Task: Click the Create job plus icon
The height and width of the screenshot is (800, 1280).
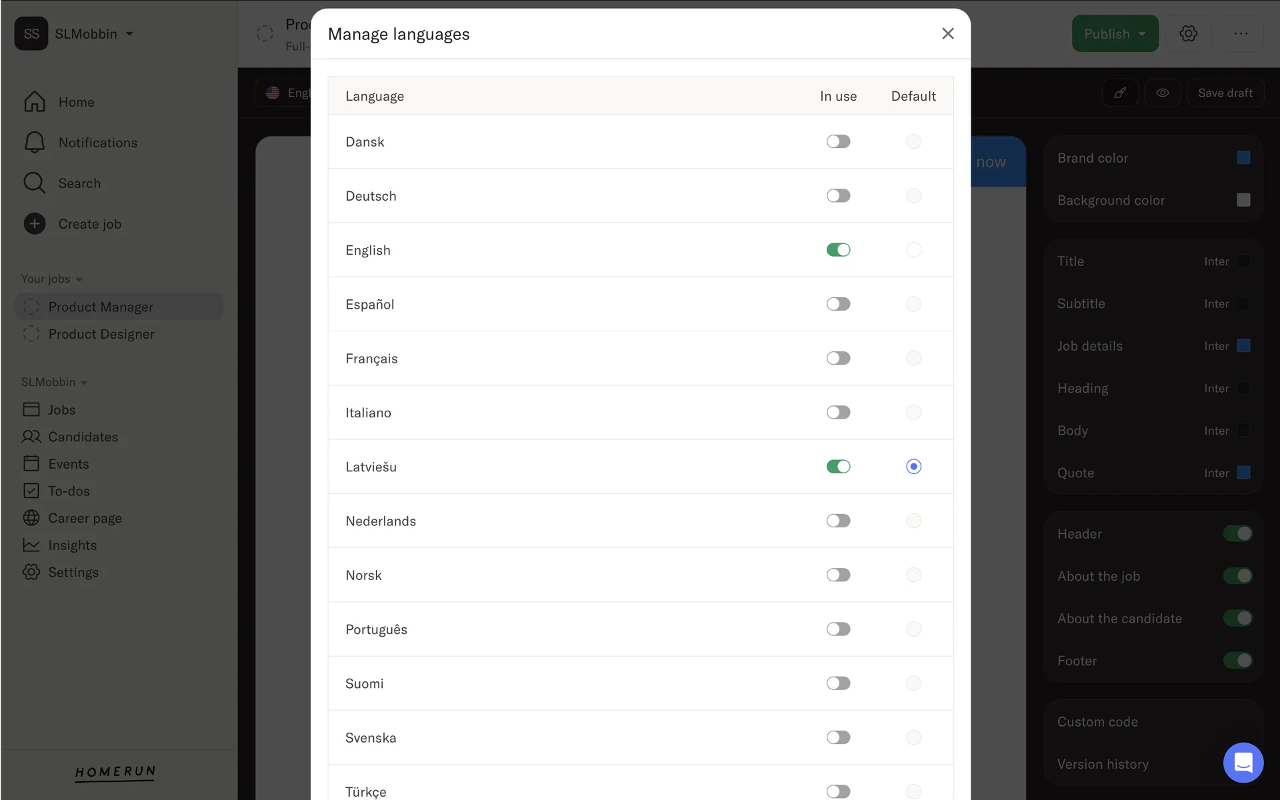Action: [35, 224]
